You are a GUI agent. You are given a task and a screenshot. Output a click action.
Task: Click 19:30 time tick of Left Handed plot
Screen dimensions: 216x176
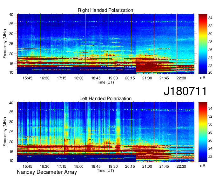point(113,166)
